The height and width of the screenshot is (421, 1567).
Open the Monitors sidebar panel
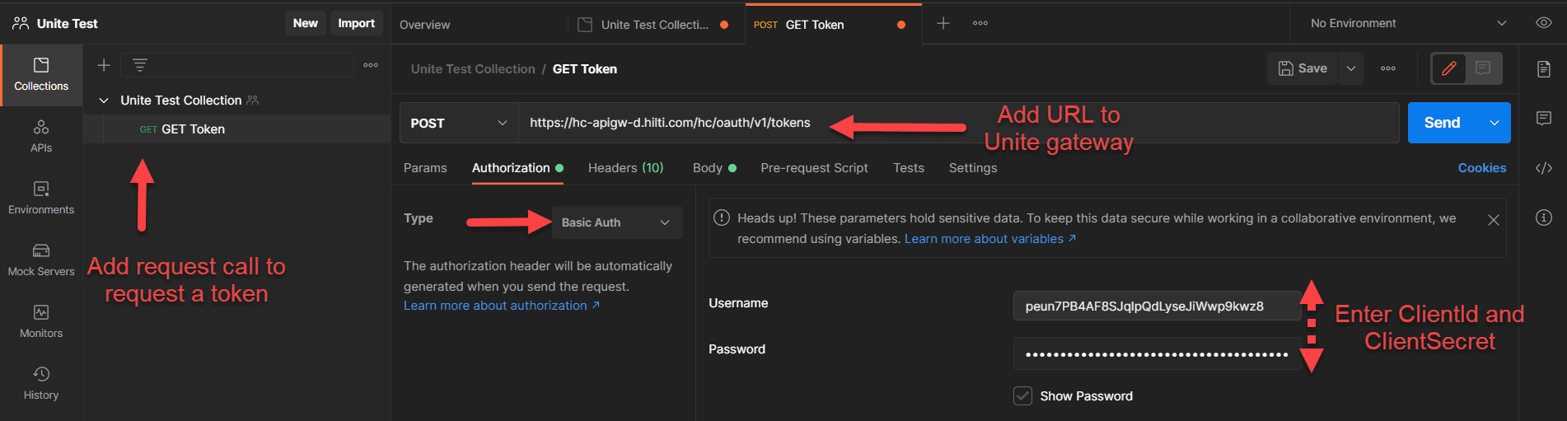coord(41,322)
